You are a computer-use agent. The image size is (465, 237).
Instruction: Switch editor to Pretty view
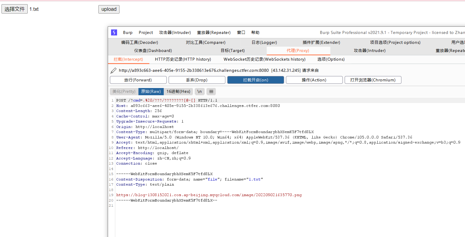[124, 92]
